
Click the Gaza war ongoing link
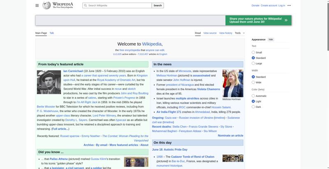[171, 118]
